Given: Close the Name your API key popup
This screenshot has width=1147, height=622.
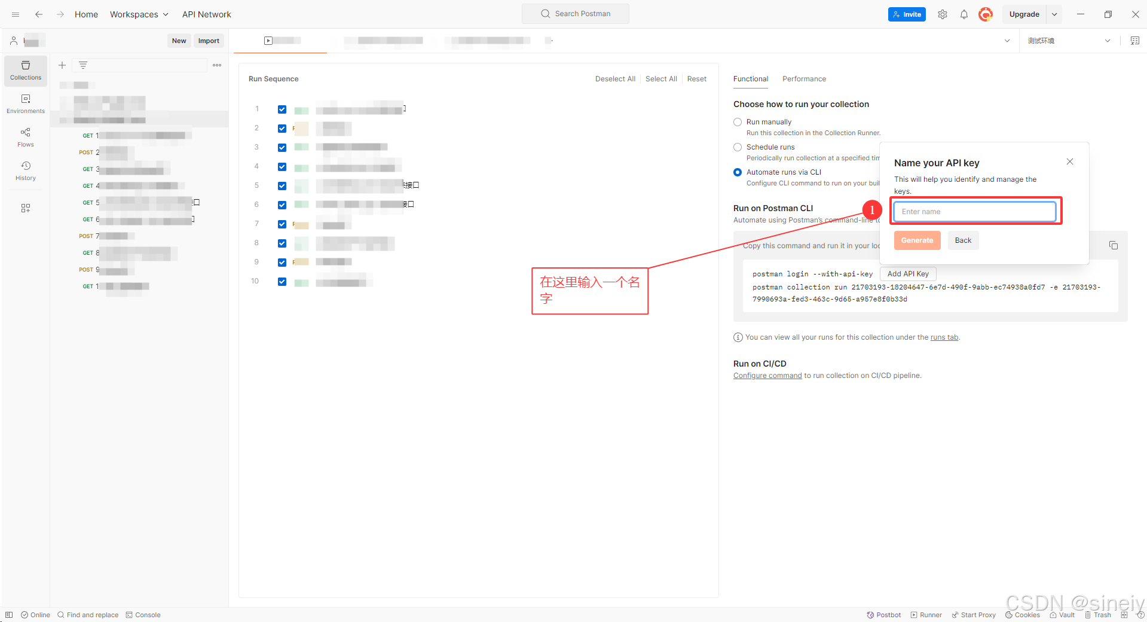Looking at the screenshot, I should click(1070, 161).
